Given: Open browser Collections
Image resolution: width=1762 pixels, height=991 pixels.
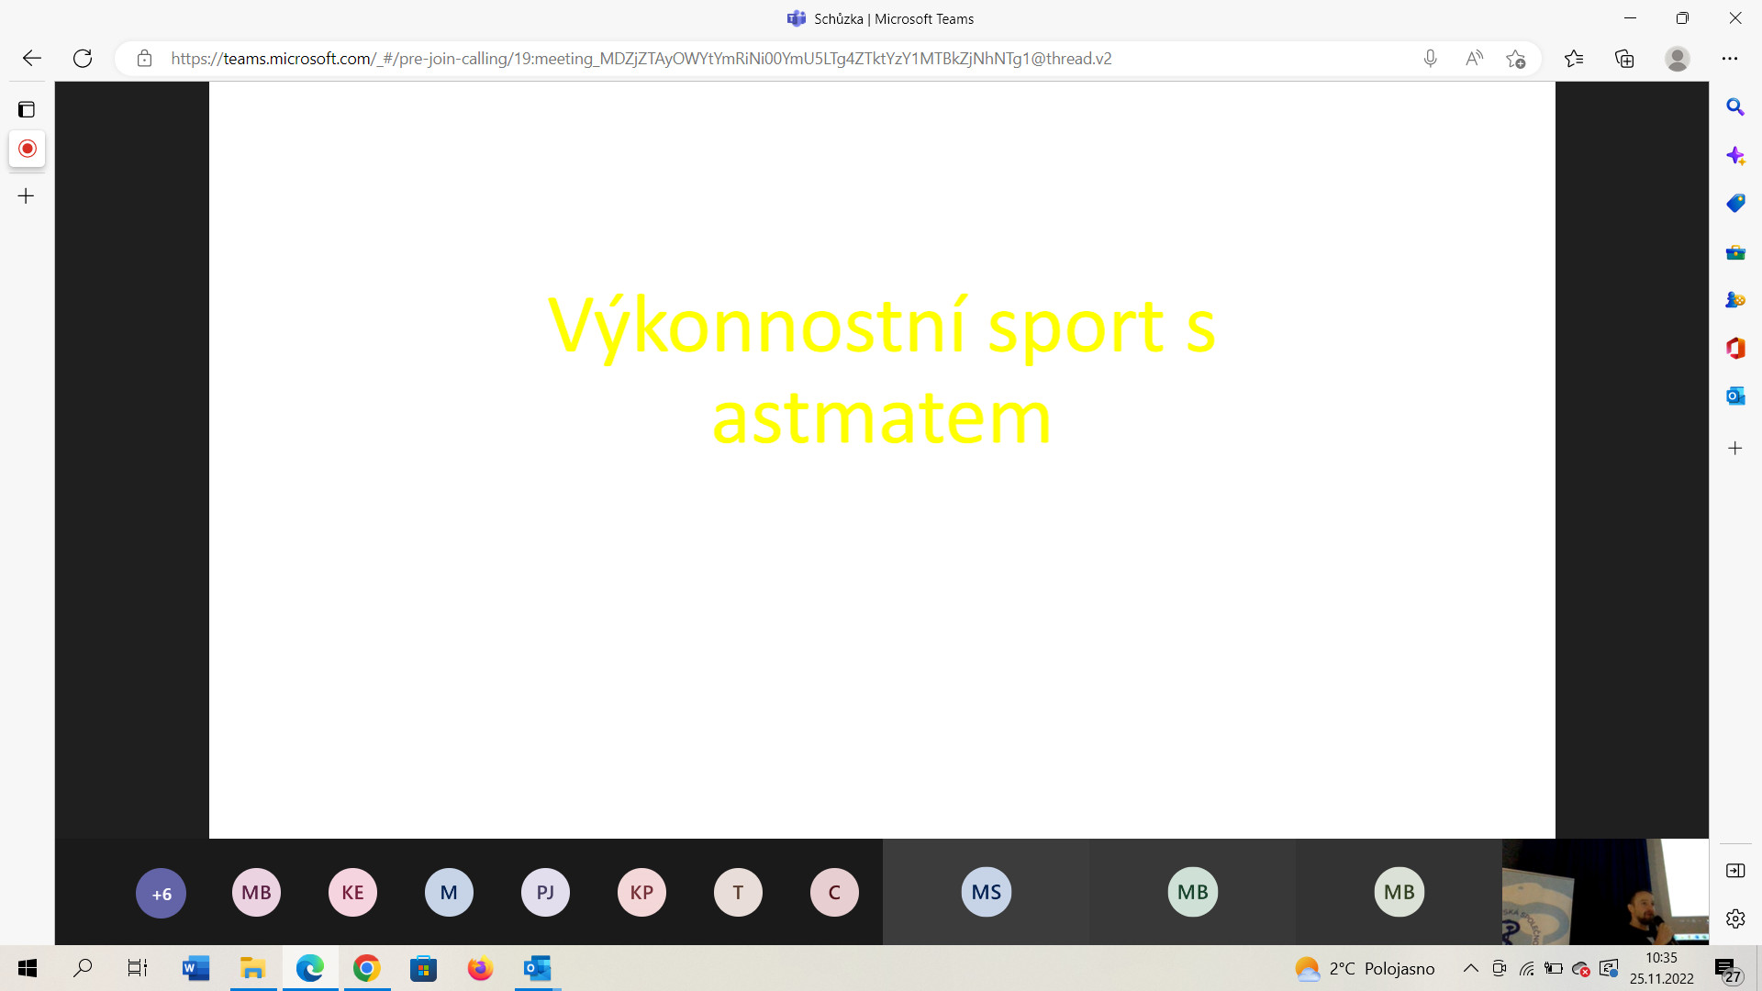Looking at the screenshot, I should [1624, 59].
